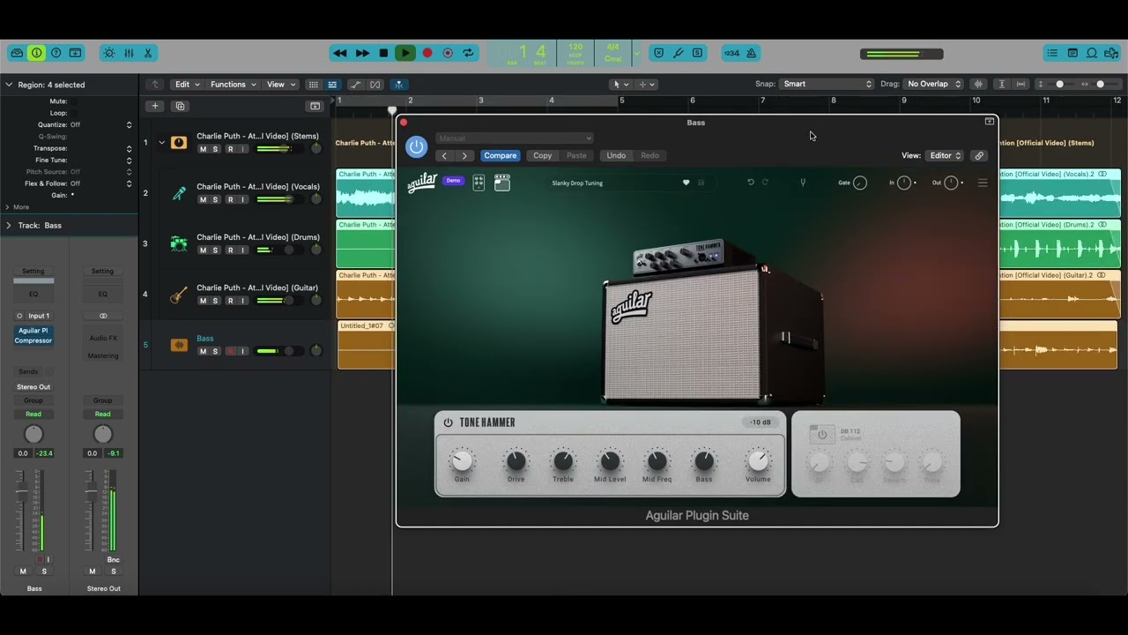Toggle Cycle mode loop button
The width and height of the screenshot is (1128, 635).
tap(468, 53)
